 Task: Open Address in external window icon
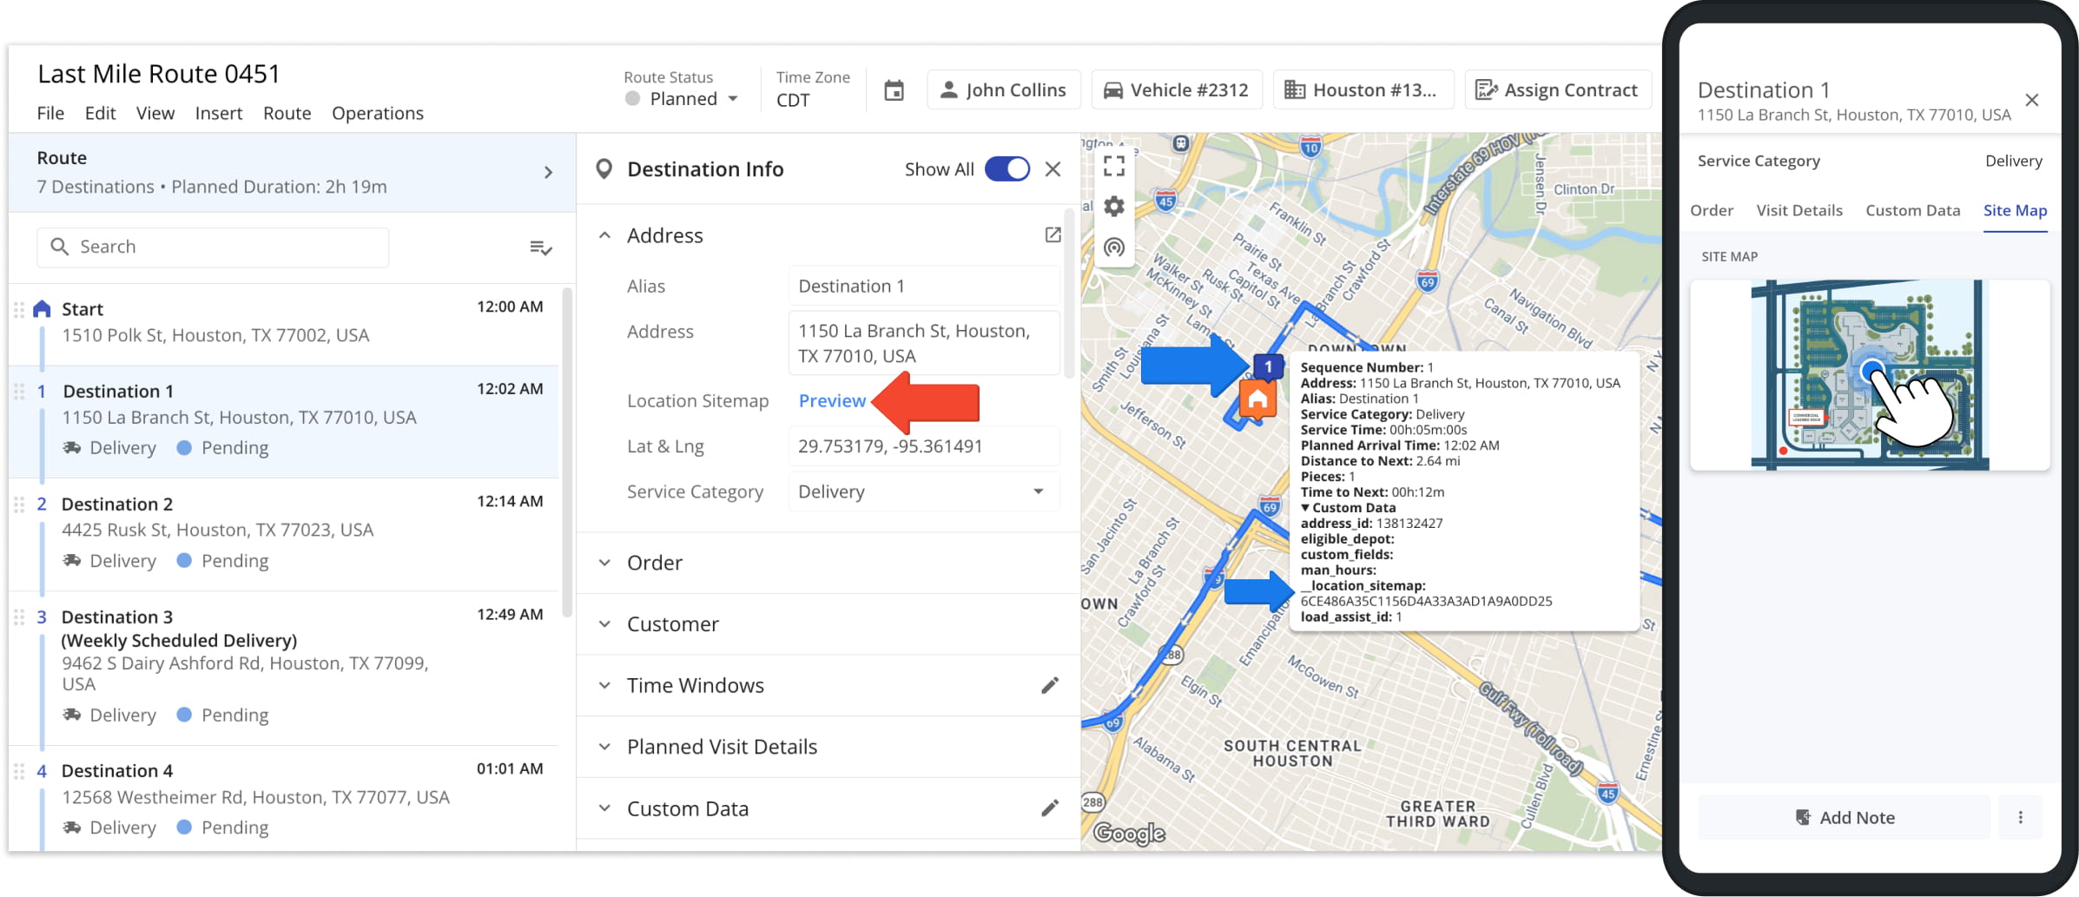(x=1053, y=234)
